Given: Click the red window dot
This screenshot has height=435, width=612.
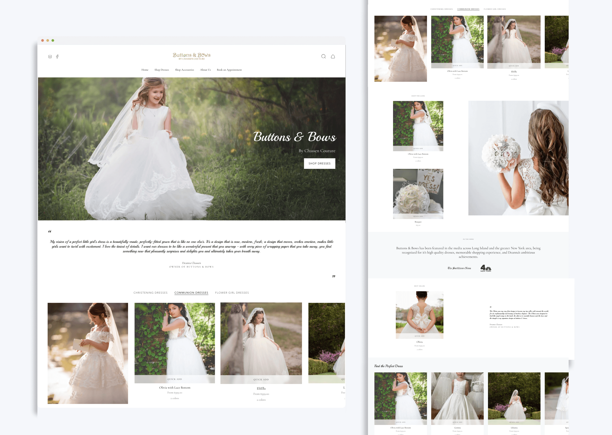Looking at the screenshot, I should (x=42, y=41).
